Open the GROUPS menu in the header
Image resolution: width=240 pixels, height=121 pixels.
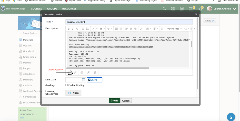pyautogui.click(x=52, y=9)
